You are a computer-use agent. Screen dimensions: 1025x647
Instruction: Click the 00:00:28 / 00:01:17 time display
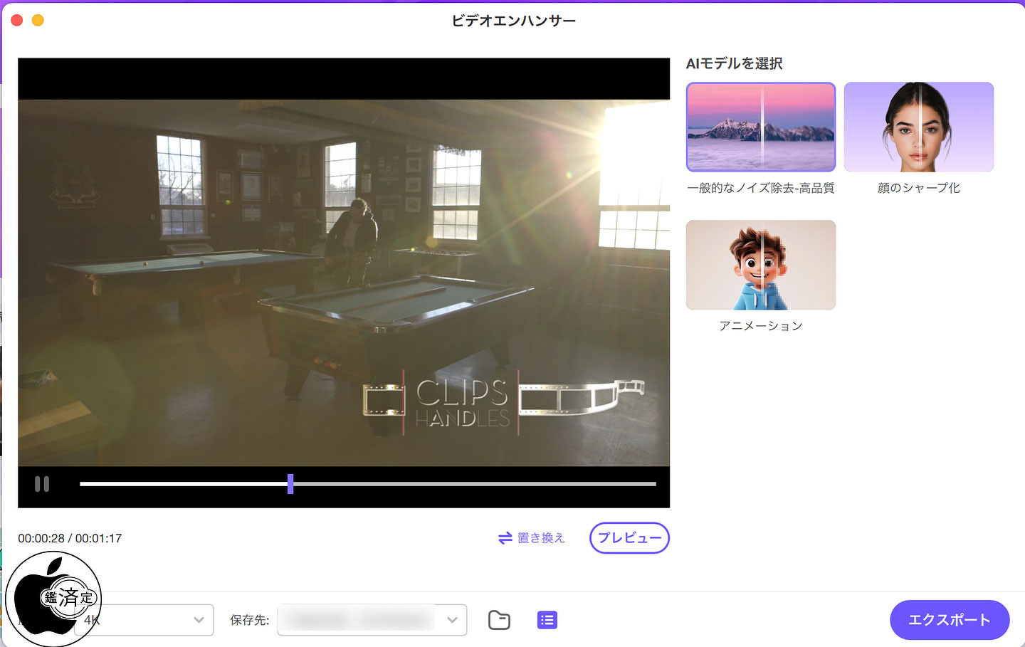pyautogui.click(x=70, y=538)
